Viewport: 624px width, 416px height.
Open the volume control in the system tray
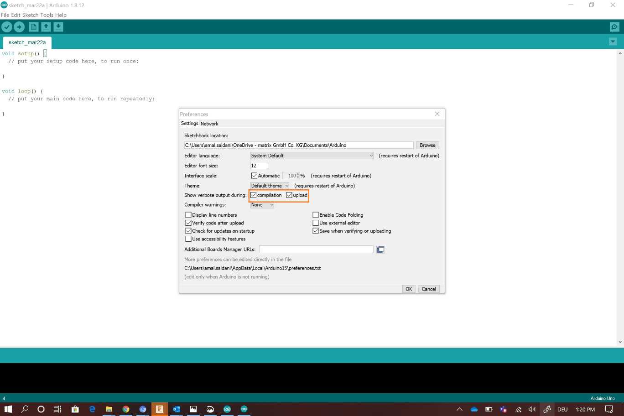(x=532, y=409)
